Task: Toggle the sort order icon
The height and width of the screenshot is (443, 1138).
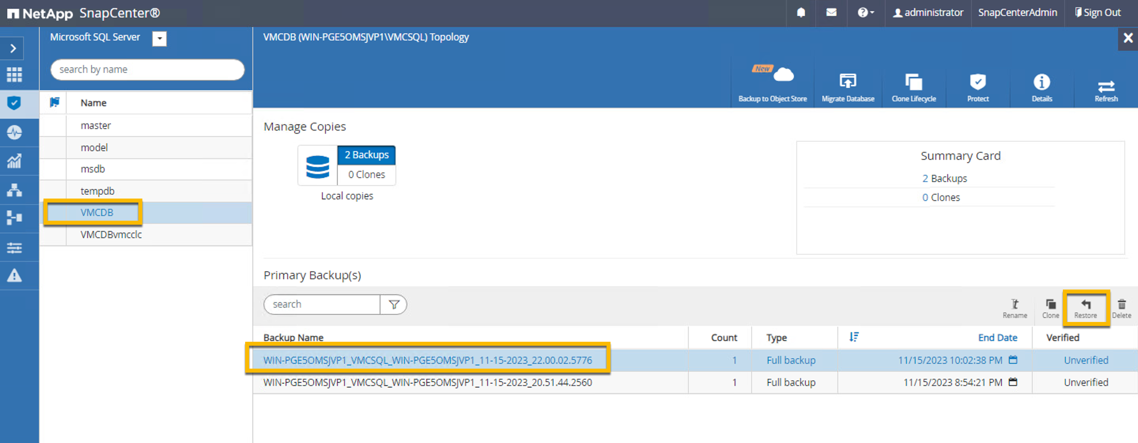Action: tap(854, 337)
